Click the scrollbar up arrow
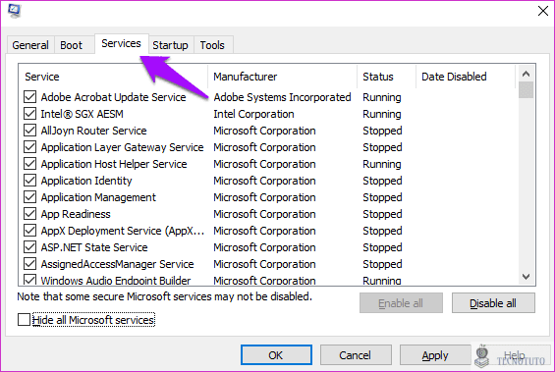555x372 pixels. coord(526,74)
